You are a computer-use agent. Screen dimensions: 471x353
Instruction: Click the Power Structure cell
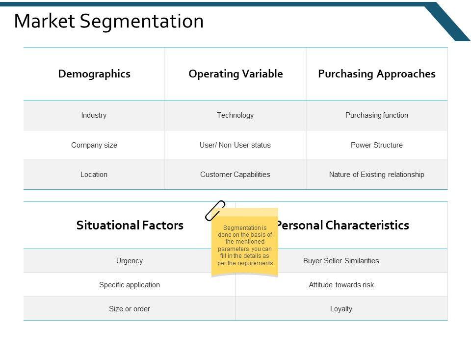tap(377, 145)
